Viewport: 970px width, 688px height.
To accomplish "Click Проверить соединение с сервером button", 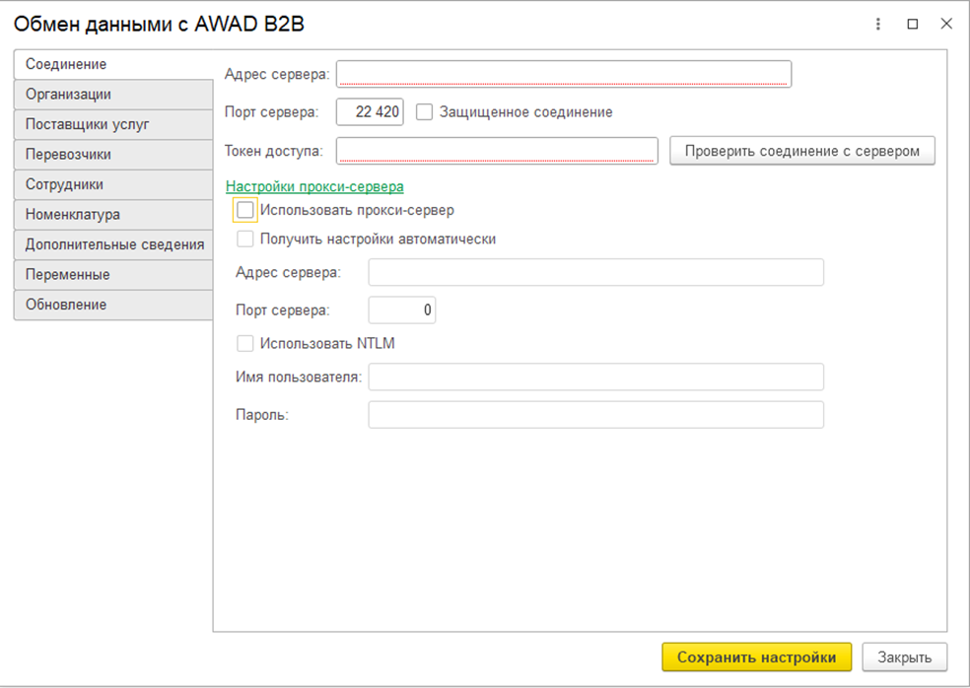I will click(801, 151).
